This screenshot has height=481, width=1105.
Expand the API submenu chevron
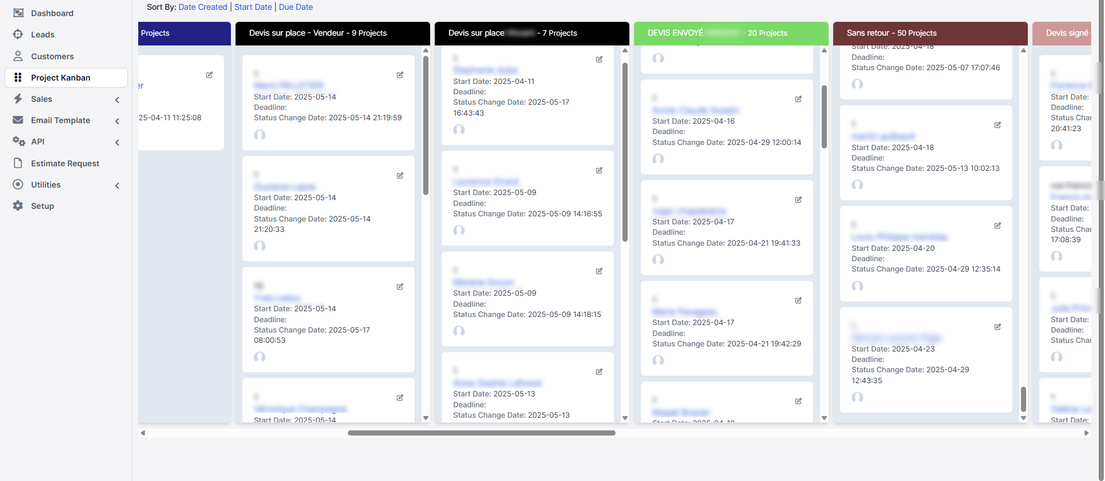point(117,142)
